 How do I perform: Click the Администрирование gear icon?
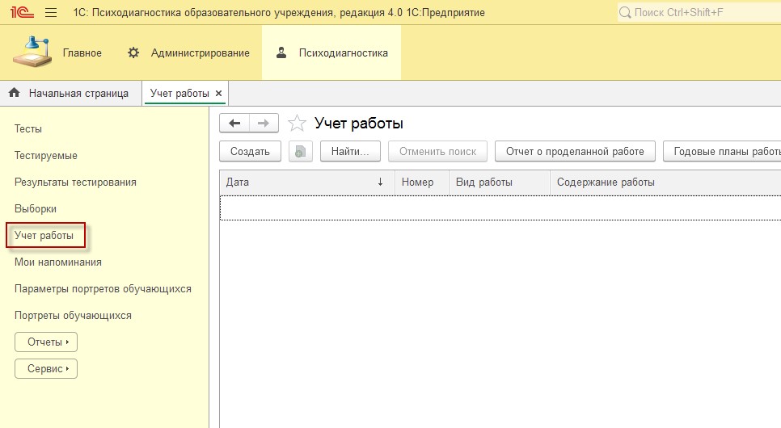(x=133, y=52)
